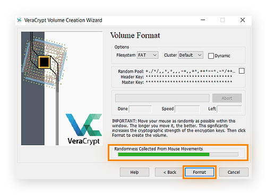Go back with the < Back button

click(169, 172)
